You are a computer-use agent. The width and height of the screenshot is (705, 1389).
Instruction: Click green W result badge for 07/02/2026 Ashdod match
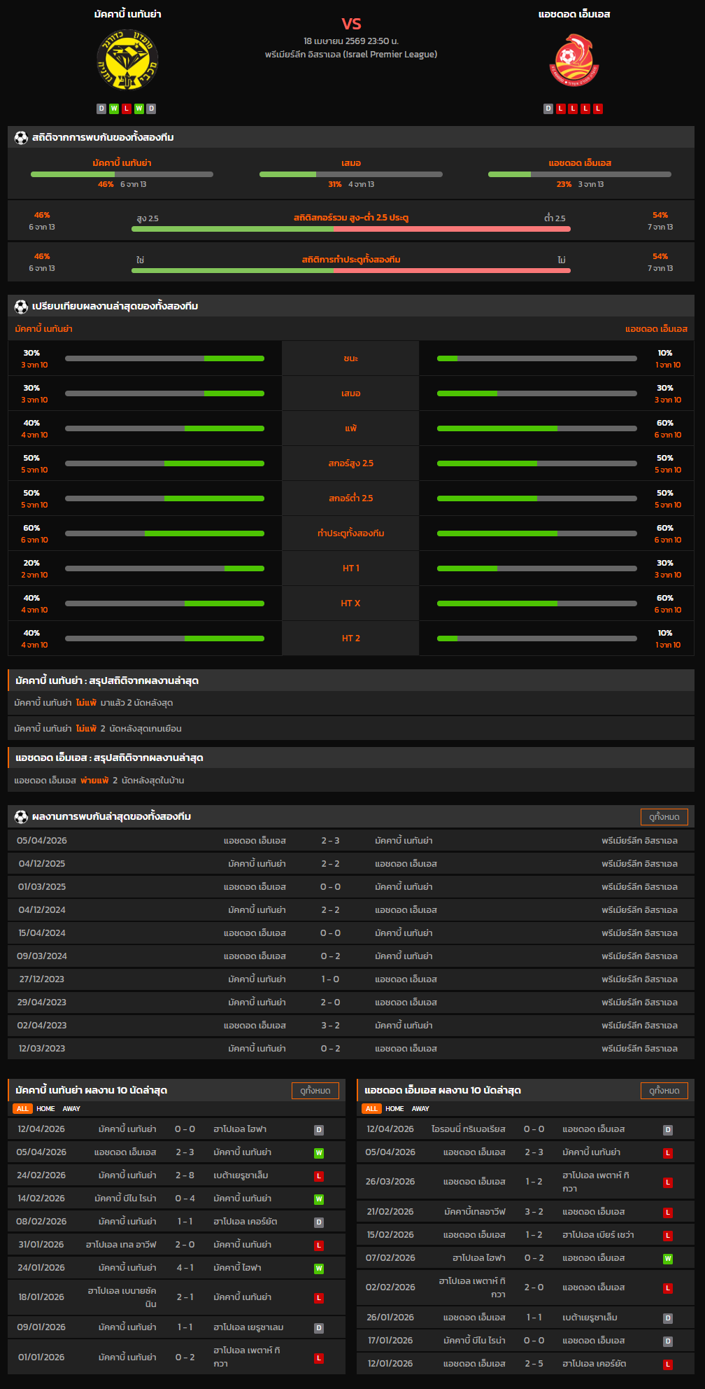click(x=668, y=1259)
